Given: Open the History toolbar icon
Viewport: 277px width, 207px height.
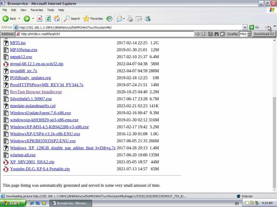Looking at the screenshot, I should [x=109, y=19].
